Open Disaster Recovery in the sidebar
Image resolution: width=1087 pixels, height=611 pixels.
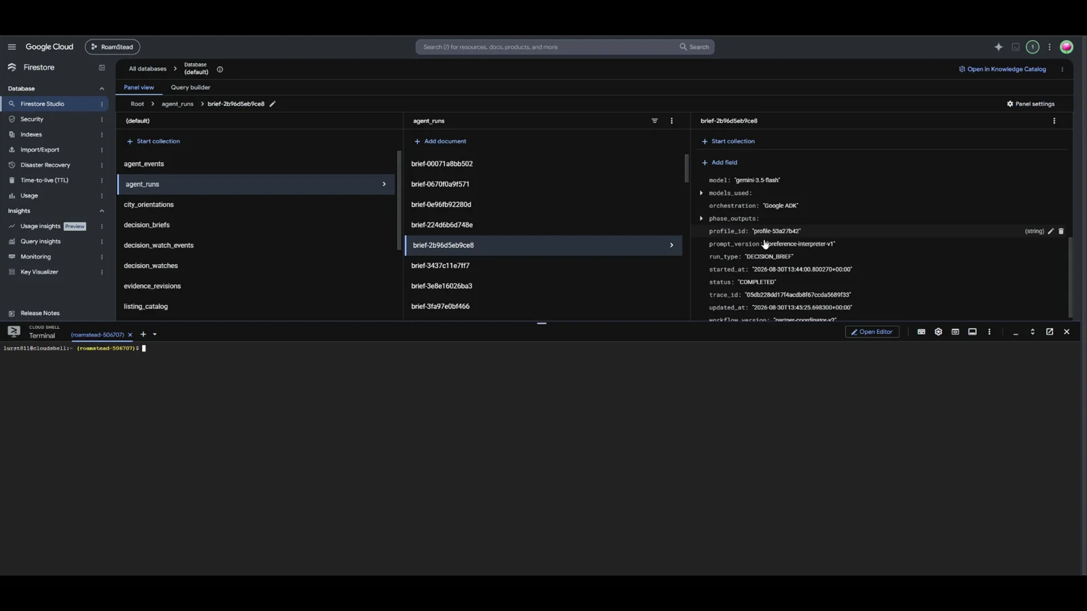(45, 165)
